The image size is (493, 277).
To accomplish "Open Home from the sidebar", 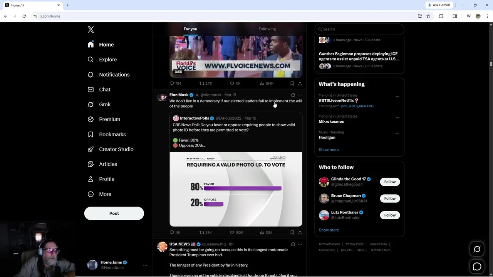I will [101, 45].
